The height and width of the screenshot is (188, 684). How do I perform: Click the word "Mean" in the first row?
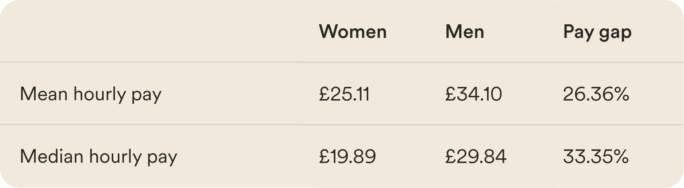pos(44,94)
